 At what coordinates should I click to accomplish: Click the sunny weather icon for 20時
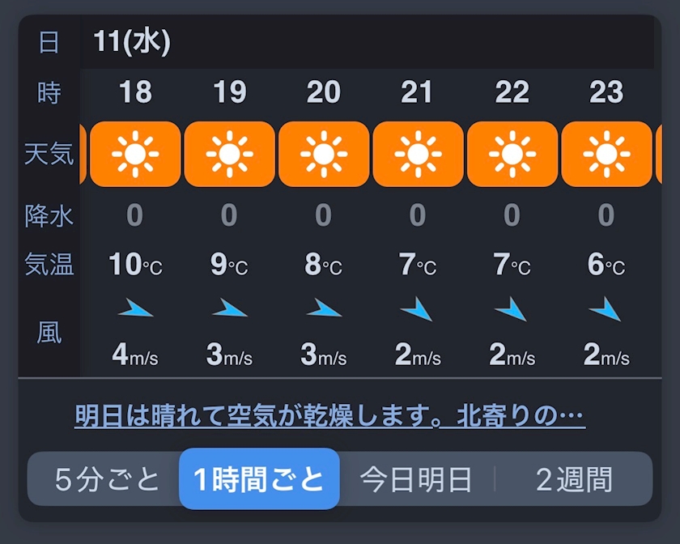pos(324,154)
